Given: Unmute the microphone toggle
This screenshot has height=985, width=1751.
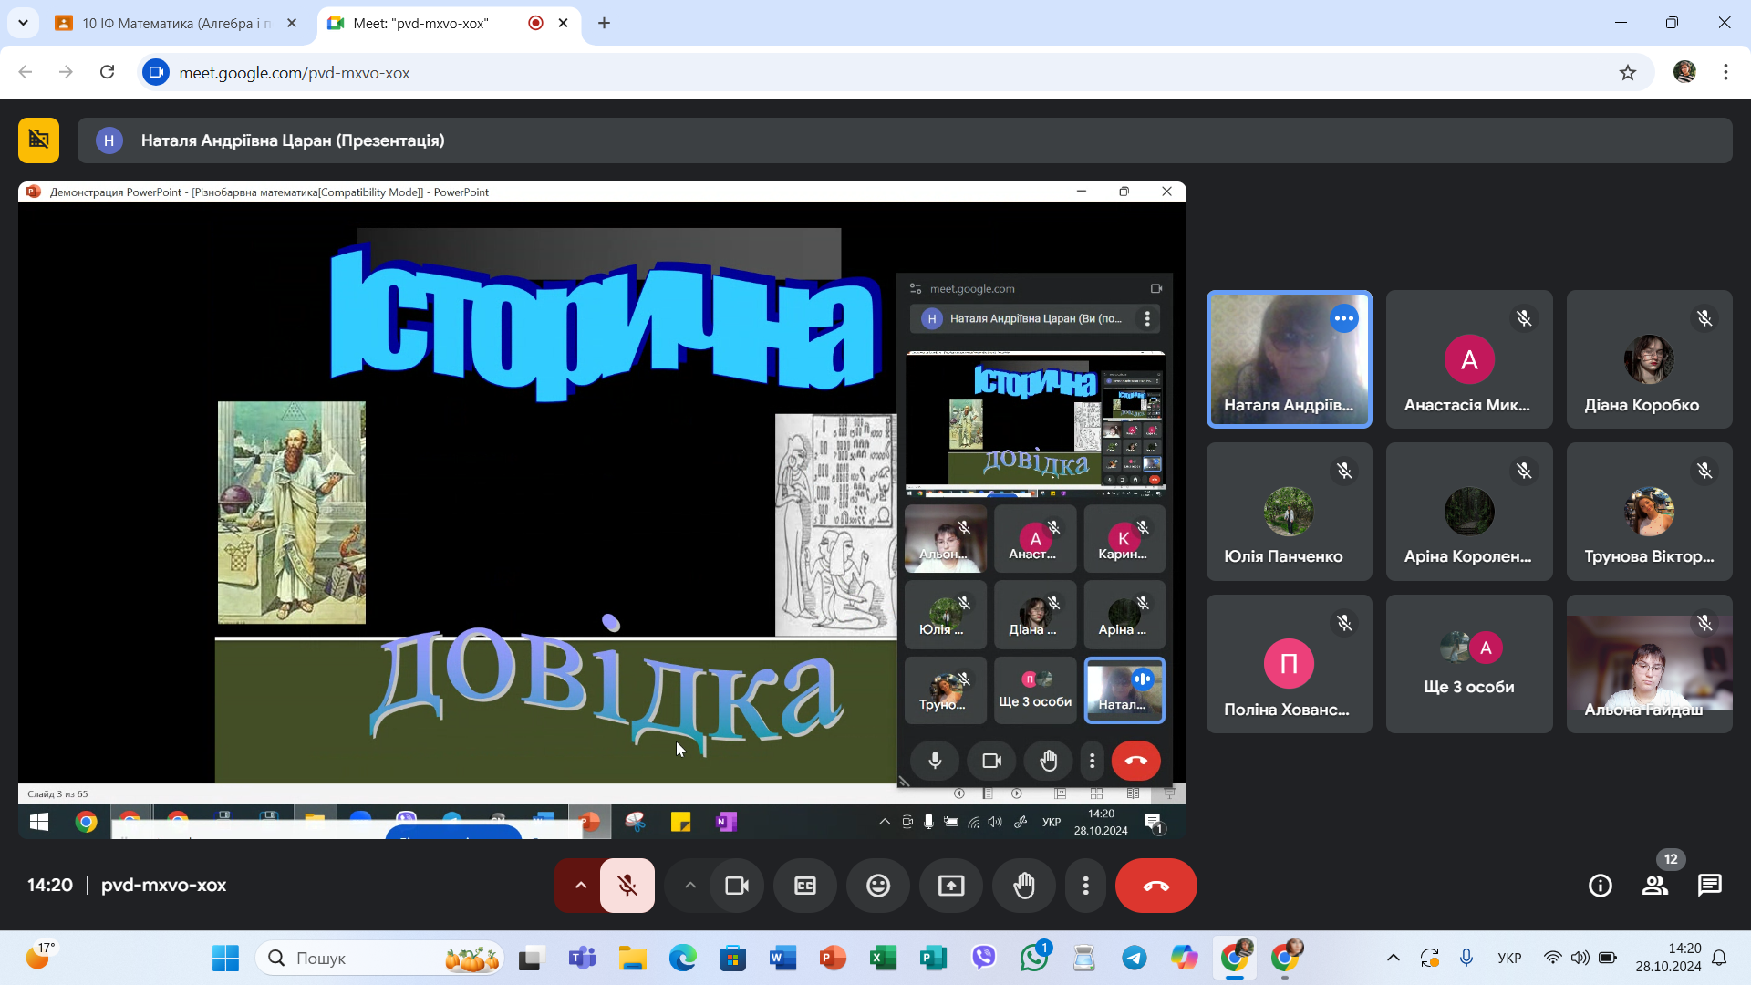Looking at the screenshot, I should click(627, 886).
